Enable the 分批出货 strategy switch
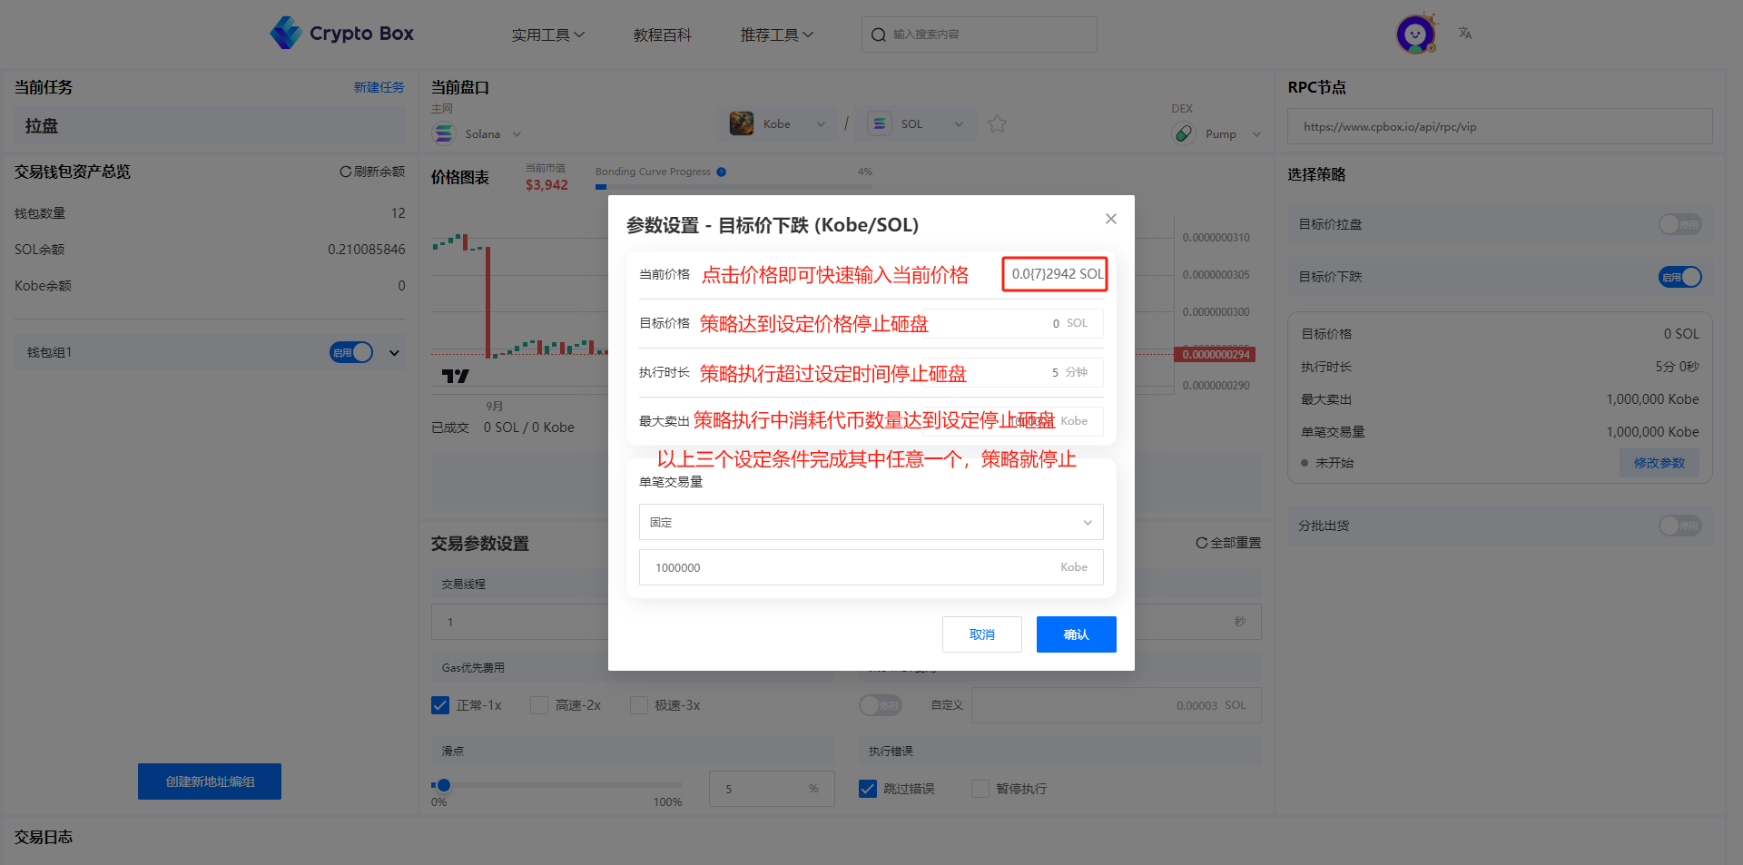 (x=1679, y=526)
